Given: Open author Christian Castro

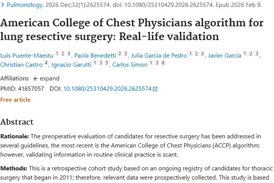Looking at the screenshot, I should [22, 65].
